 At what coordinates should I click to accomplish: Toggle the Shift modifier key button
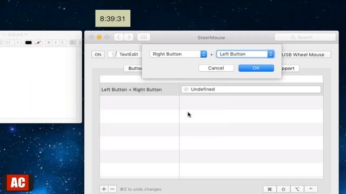pos(283,189)
